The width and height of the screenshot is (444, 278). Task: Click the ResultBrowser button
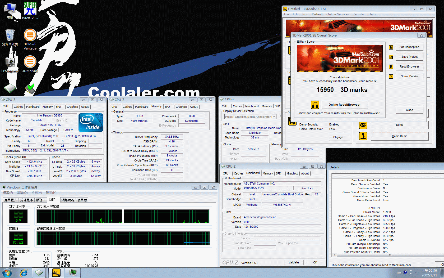[409, 67]
